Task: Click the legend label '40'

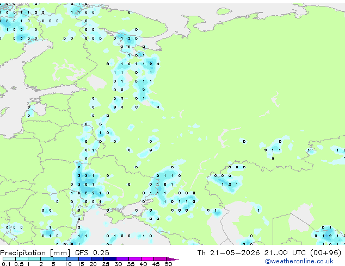Action: tap(143, 264)
